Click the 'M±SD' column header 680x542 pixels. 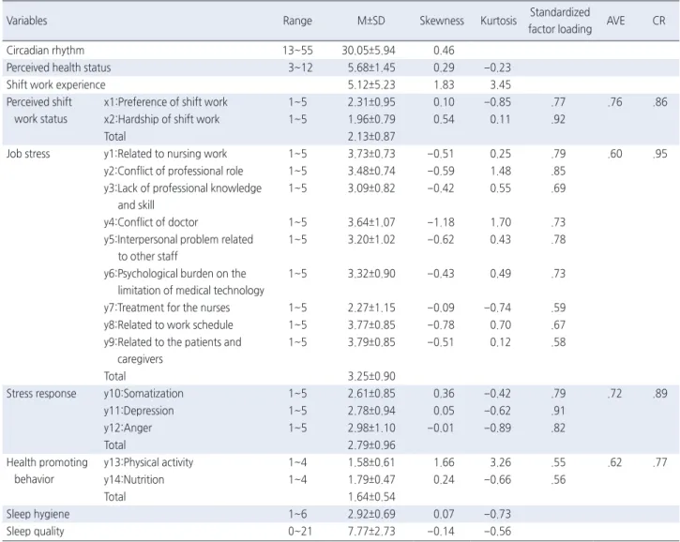pos(371,21)
